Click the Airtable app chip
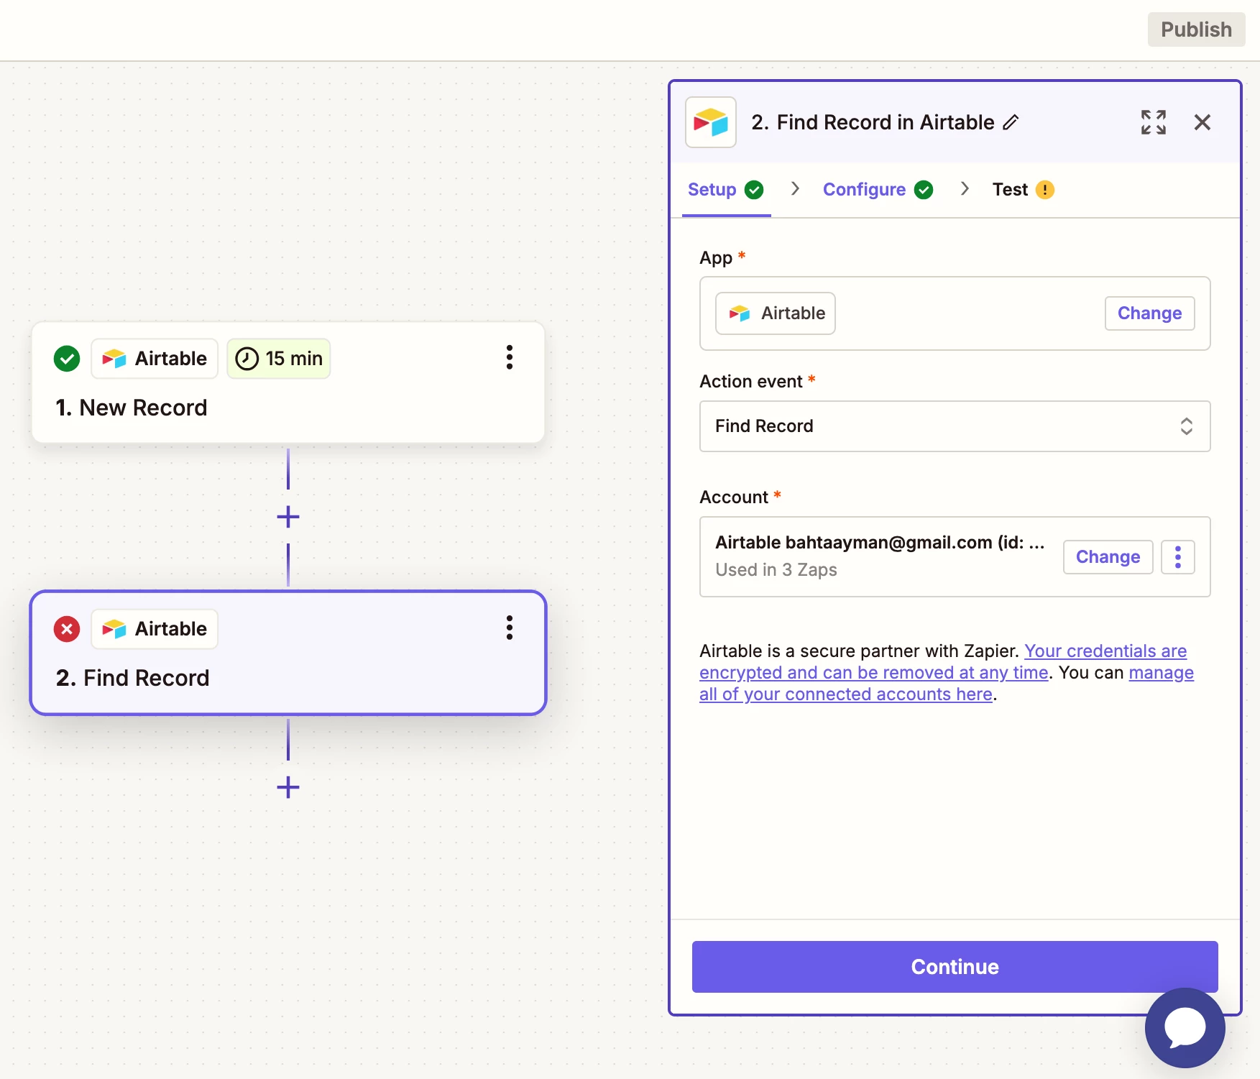This screenshot has width=1260, height=1079. pos(776,313)
